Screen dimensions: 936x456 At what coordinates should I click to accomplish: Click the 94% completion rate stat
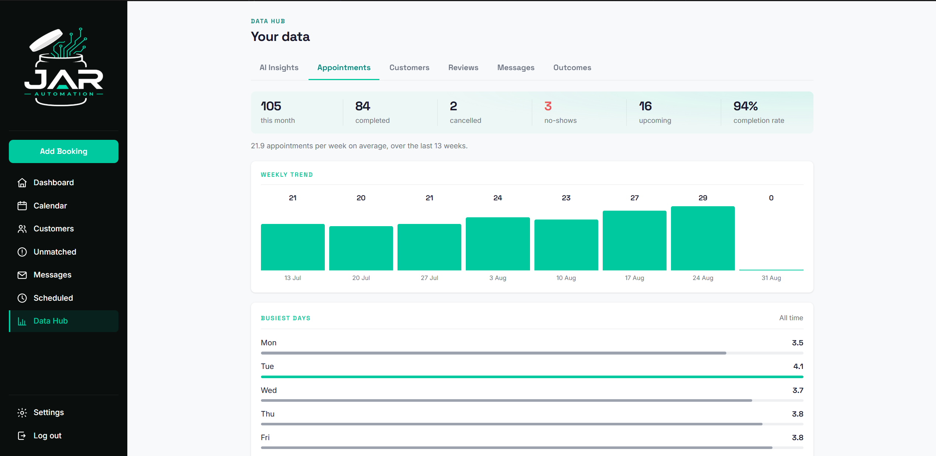(x=758, y=112)
